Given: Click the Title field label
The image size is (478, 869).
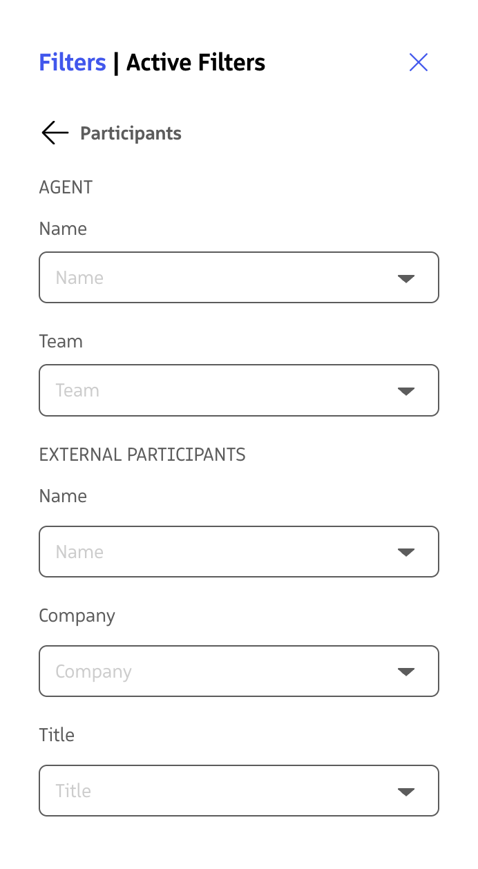Looking at the screenshot, I should point(57,735).
